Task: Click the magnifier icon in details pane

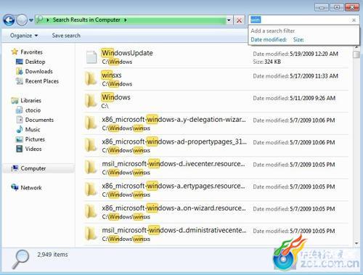Action: click(20, 259)
